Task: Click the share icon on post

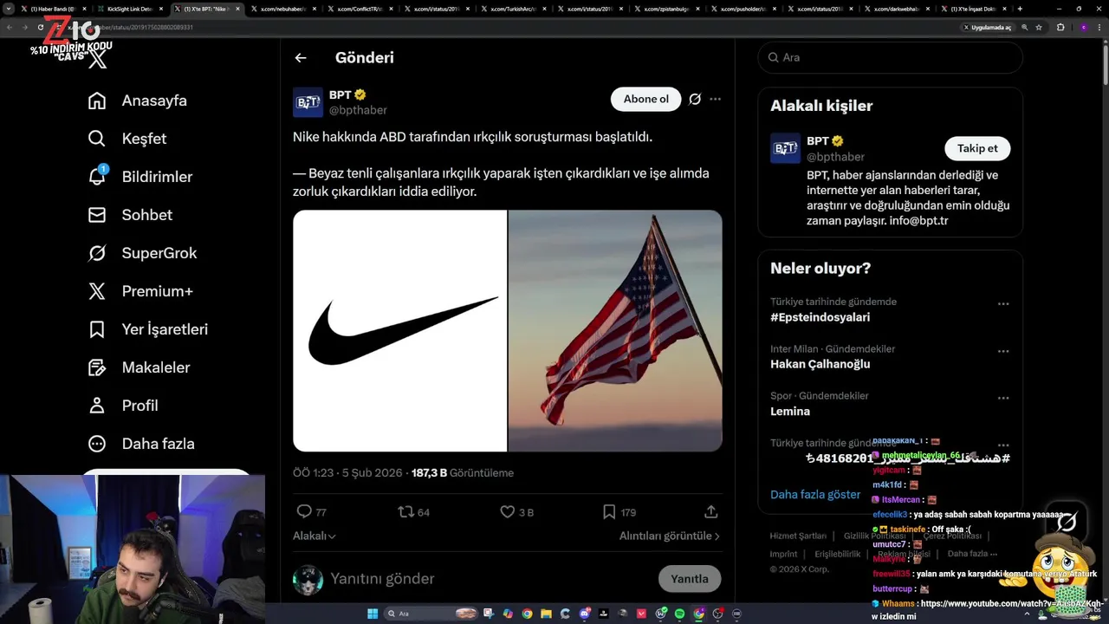Action: pyautogui.click(x=710, y=512)
